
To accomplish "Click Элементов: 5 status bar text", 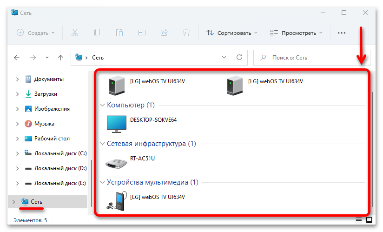I will [x=30, y=220].
